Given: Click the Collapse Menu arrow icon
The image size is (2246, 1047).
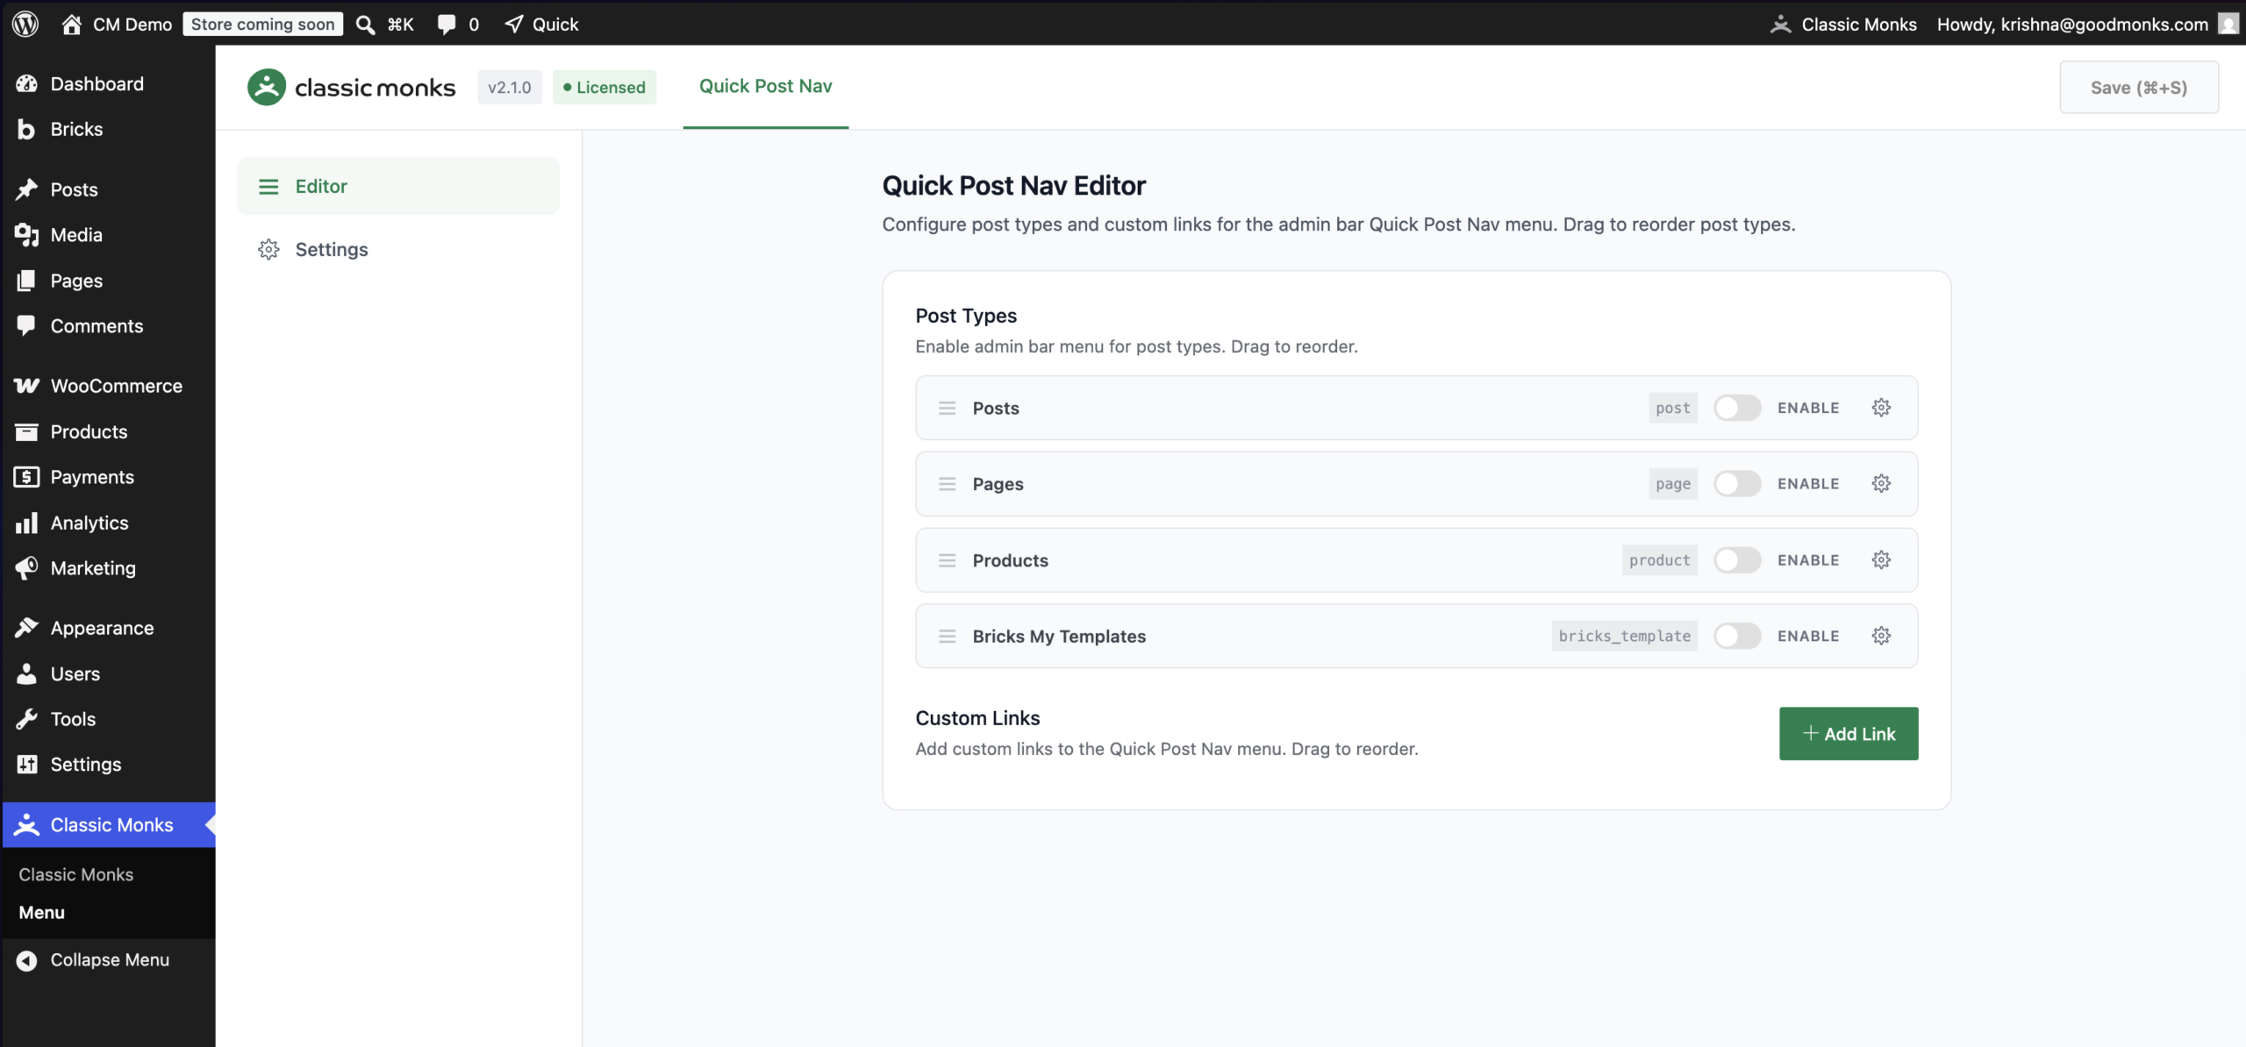Looking at the screenshot, I should [26, 960].
